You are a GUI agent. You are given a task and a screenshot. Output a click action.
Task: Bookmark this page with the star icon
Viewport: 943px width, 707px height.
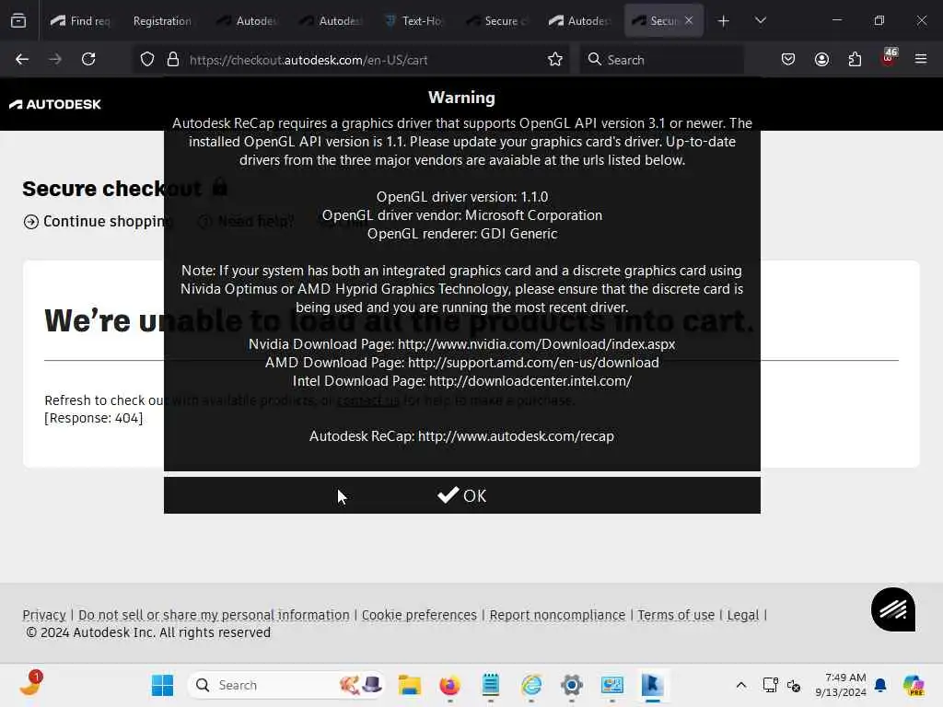555,60
